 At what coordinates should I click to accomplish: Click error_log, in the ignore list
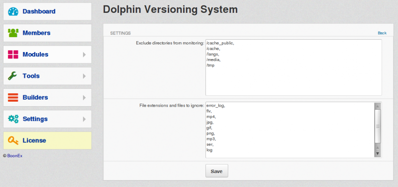216,106
